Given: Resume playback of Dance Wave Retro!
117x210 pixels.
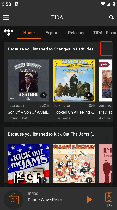Looking at the screenshot, I should 89,200.
